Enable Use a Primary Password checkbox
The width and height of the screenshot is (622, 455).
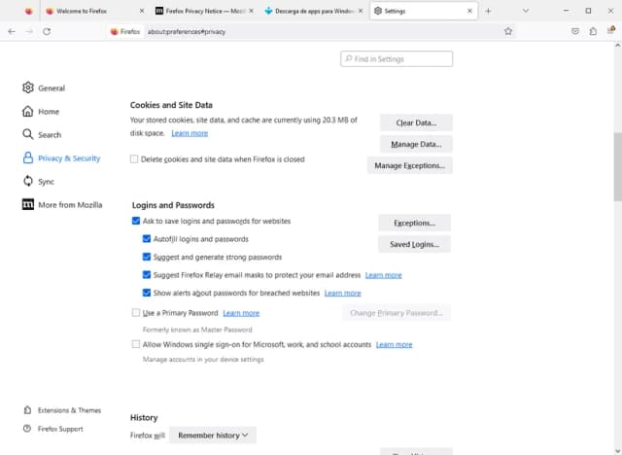click(x=136, y=313)
